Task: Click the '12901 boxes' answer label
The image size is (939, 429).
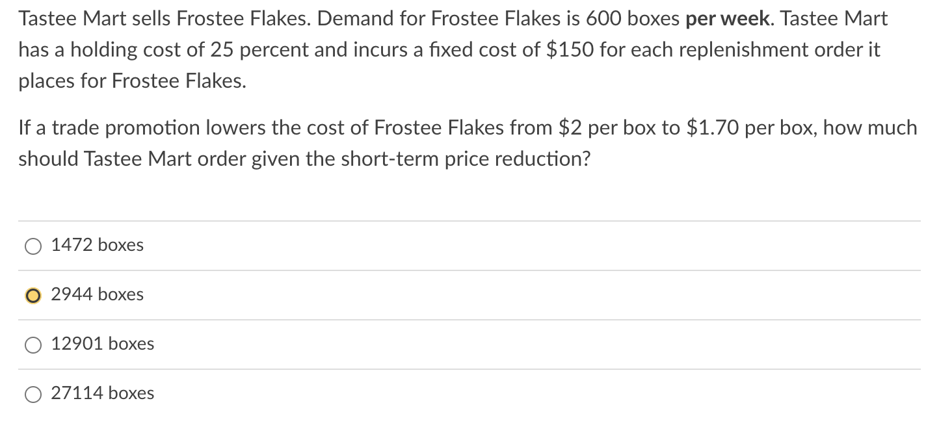Action: [x=103, y=344]
